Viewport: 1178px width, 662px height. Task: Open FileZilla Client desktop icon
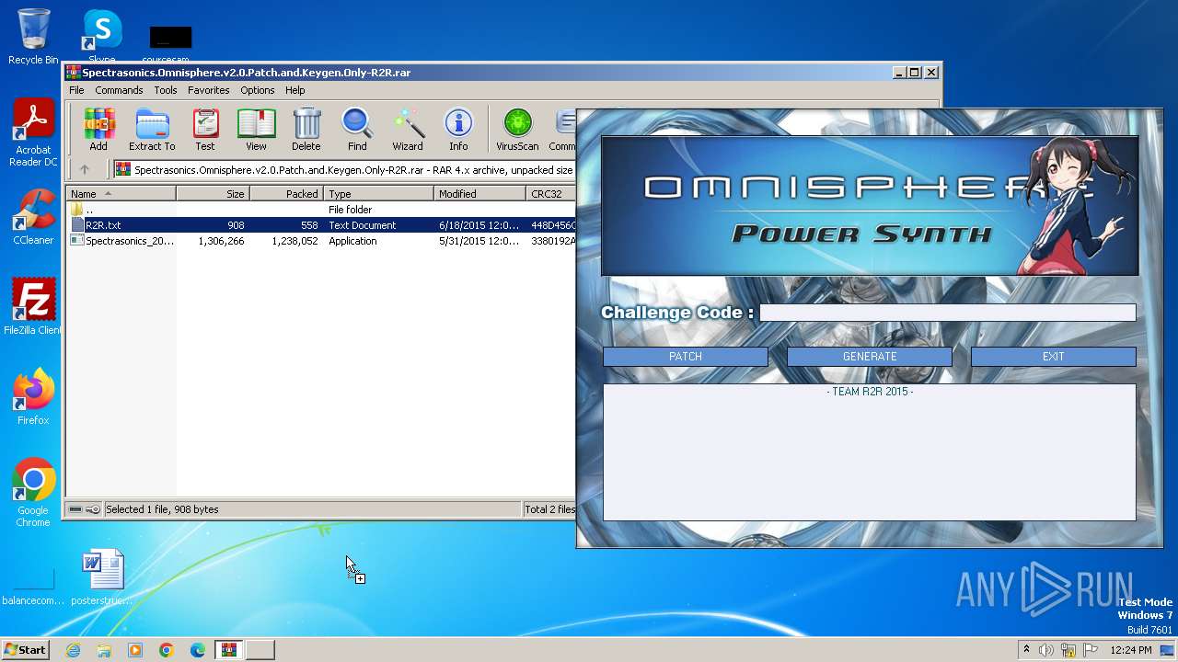click(33, 307)
